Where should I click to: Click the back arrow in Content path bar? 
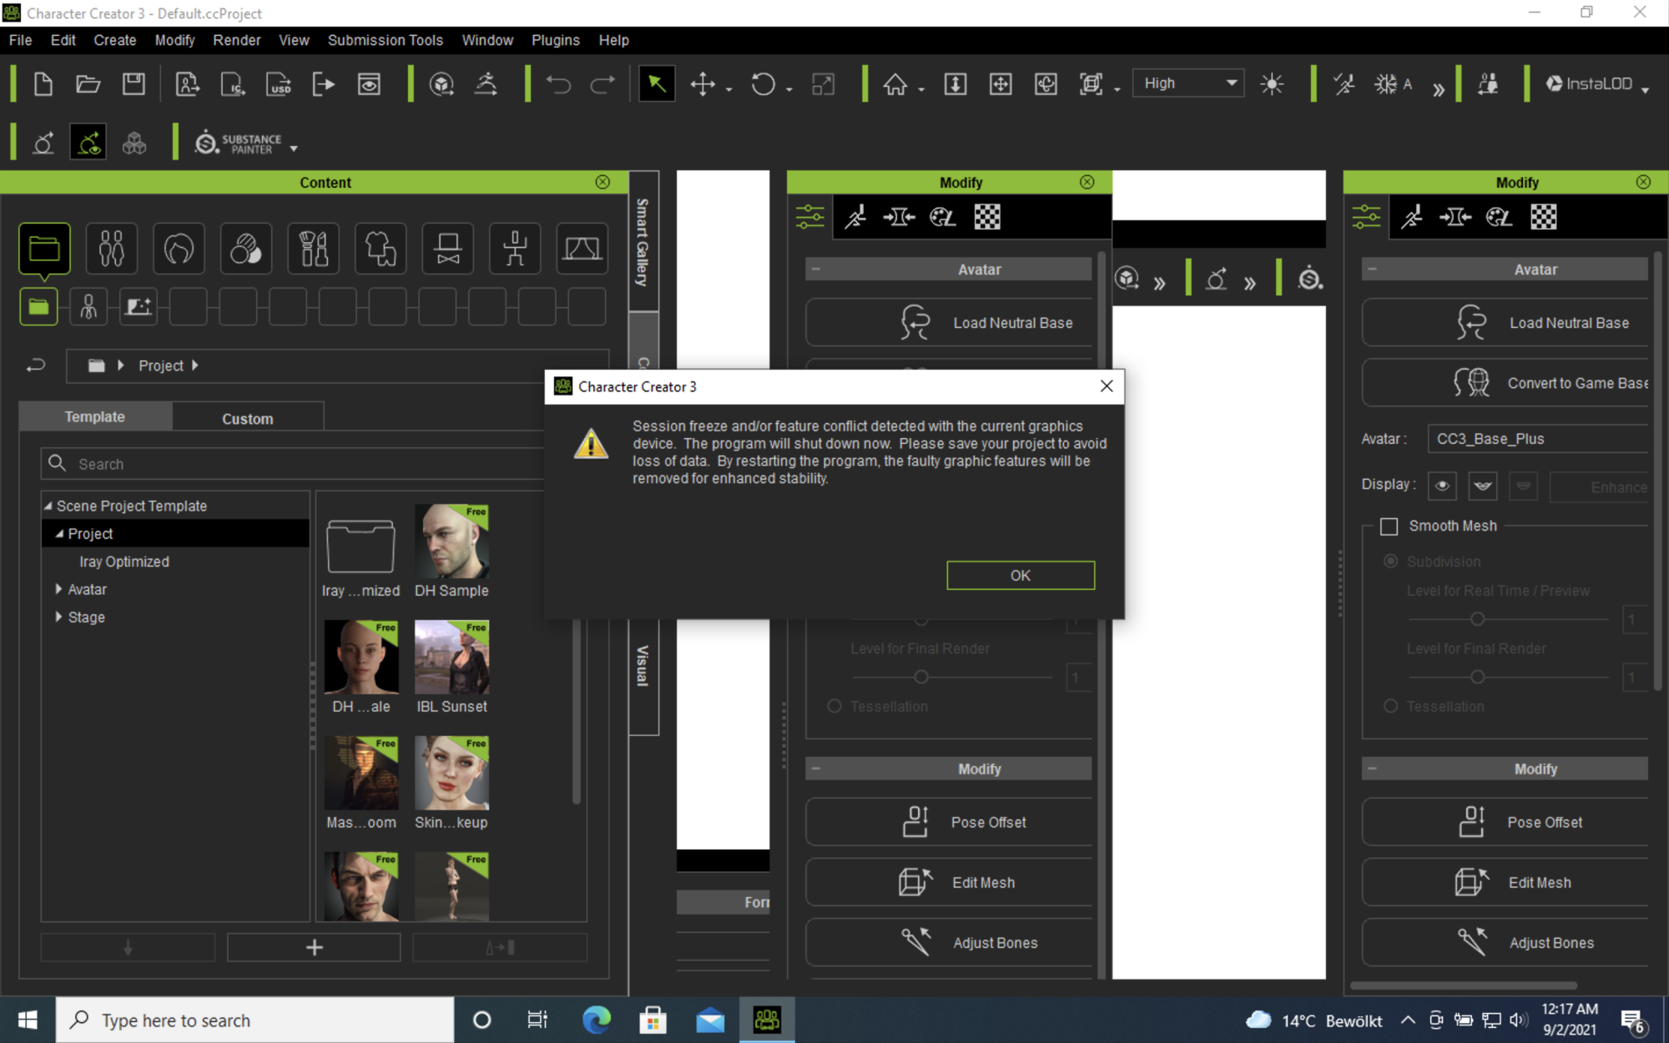pyautogui.click(x=35, y=365)
